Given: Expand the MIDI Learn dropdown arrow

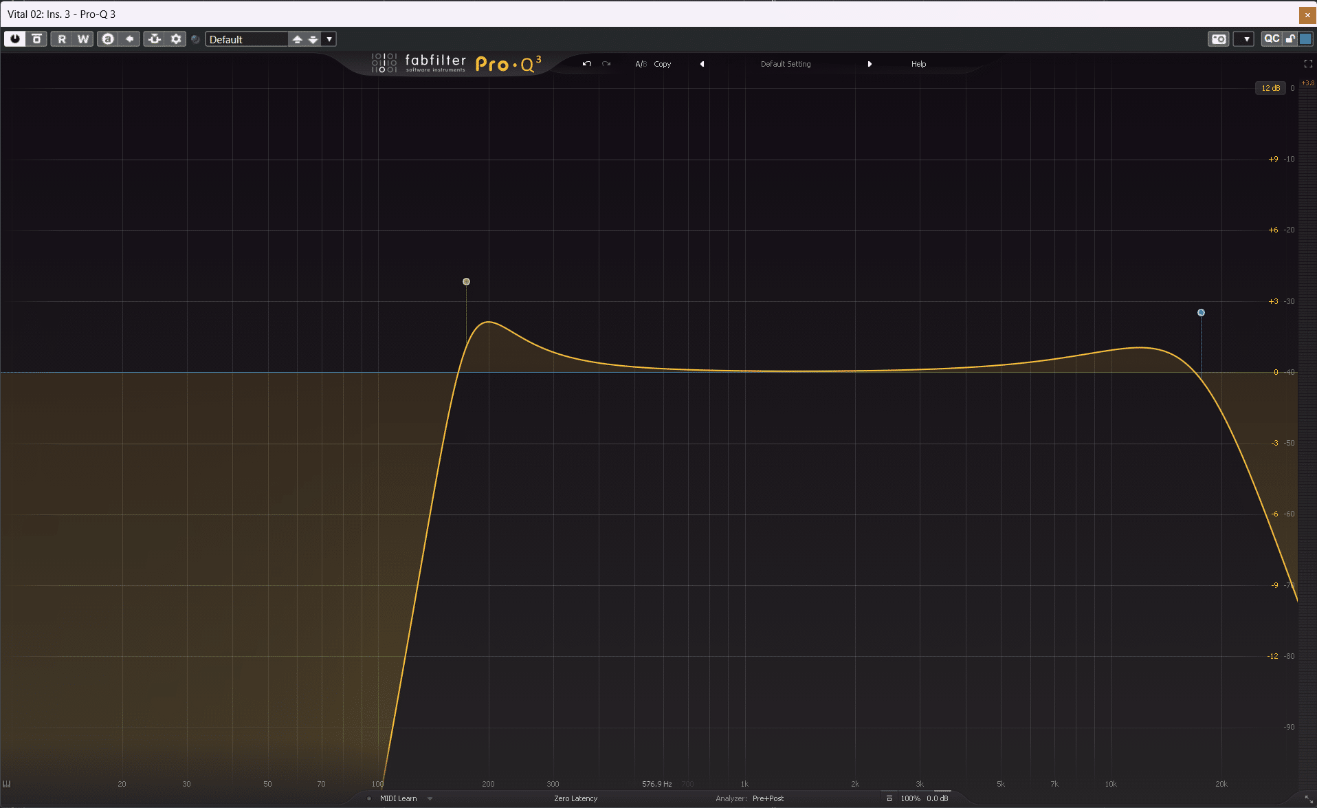Looking at the screenshot, I should click(430, 798).
